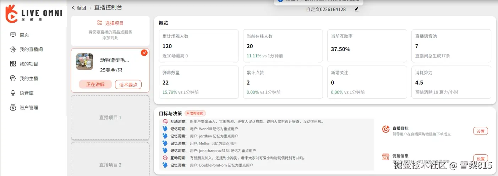Click the 动物造型毛... product name

115,60
